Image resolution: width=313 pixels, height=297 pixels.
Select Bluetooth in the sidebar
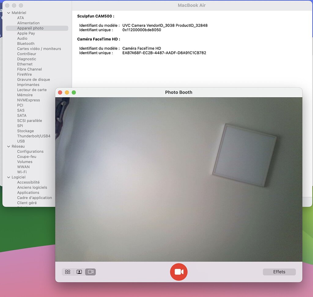pos(26,43)
